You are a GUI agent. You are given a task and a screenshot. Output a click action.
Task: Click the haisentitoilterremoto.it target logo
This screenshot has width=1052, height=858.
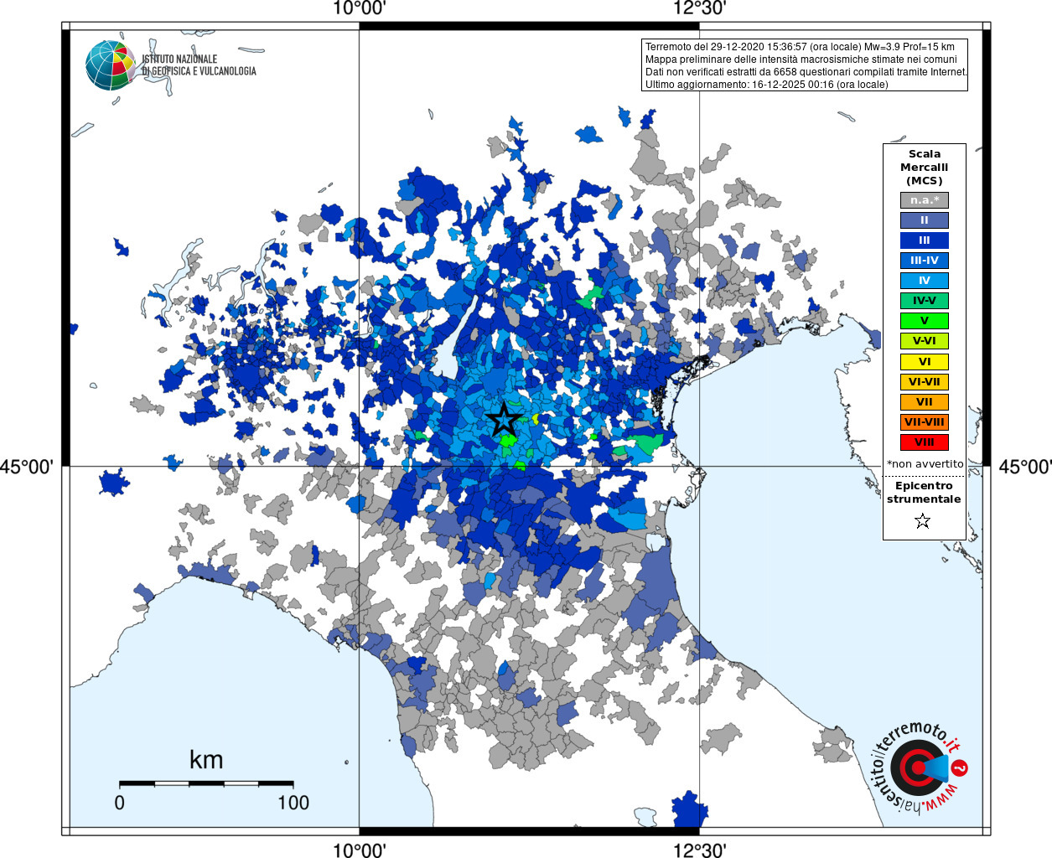click(917, 768)
